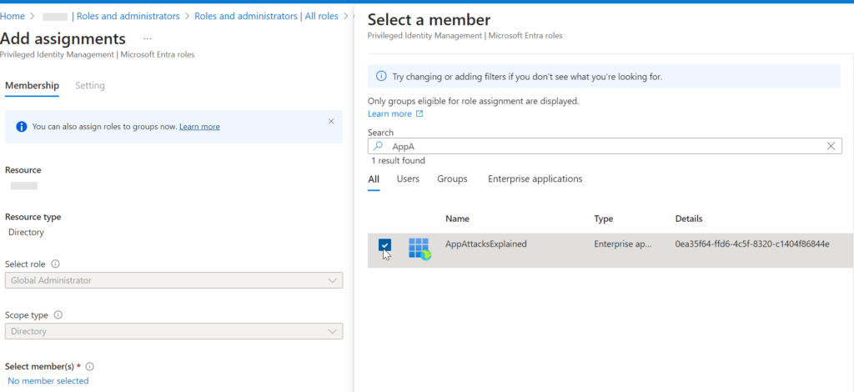Click the search magnifier icon

[379, 146]
